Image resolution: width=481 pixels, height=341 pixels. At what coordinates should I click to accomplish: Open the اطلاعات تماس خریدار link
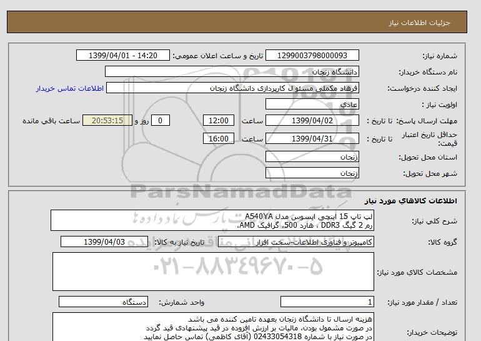(69, 88)
